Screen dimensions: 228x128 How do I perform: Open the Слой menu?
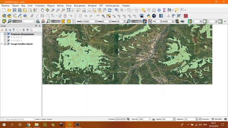30,6
